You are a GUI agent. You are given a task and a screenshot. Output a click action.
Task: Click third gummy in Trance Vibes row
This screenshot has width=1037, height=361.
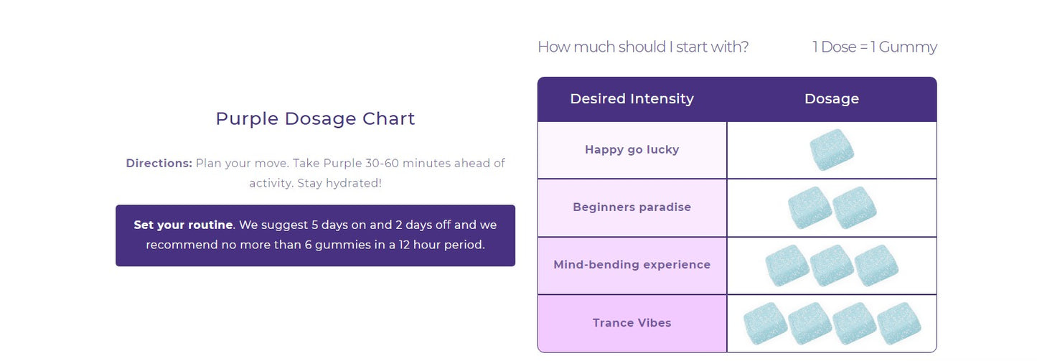pos(855,323)
